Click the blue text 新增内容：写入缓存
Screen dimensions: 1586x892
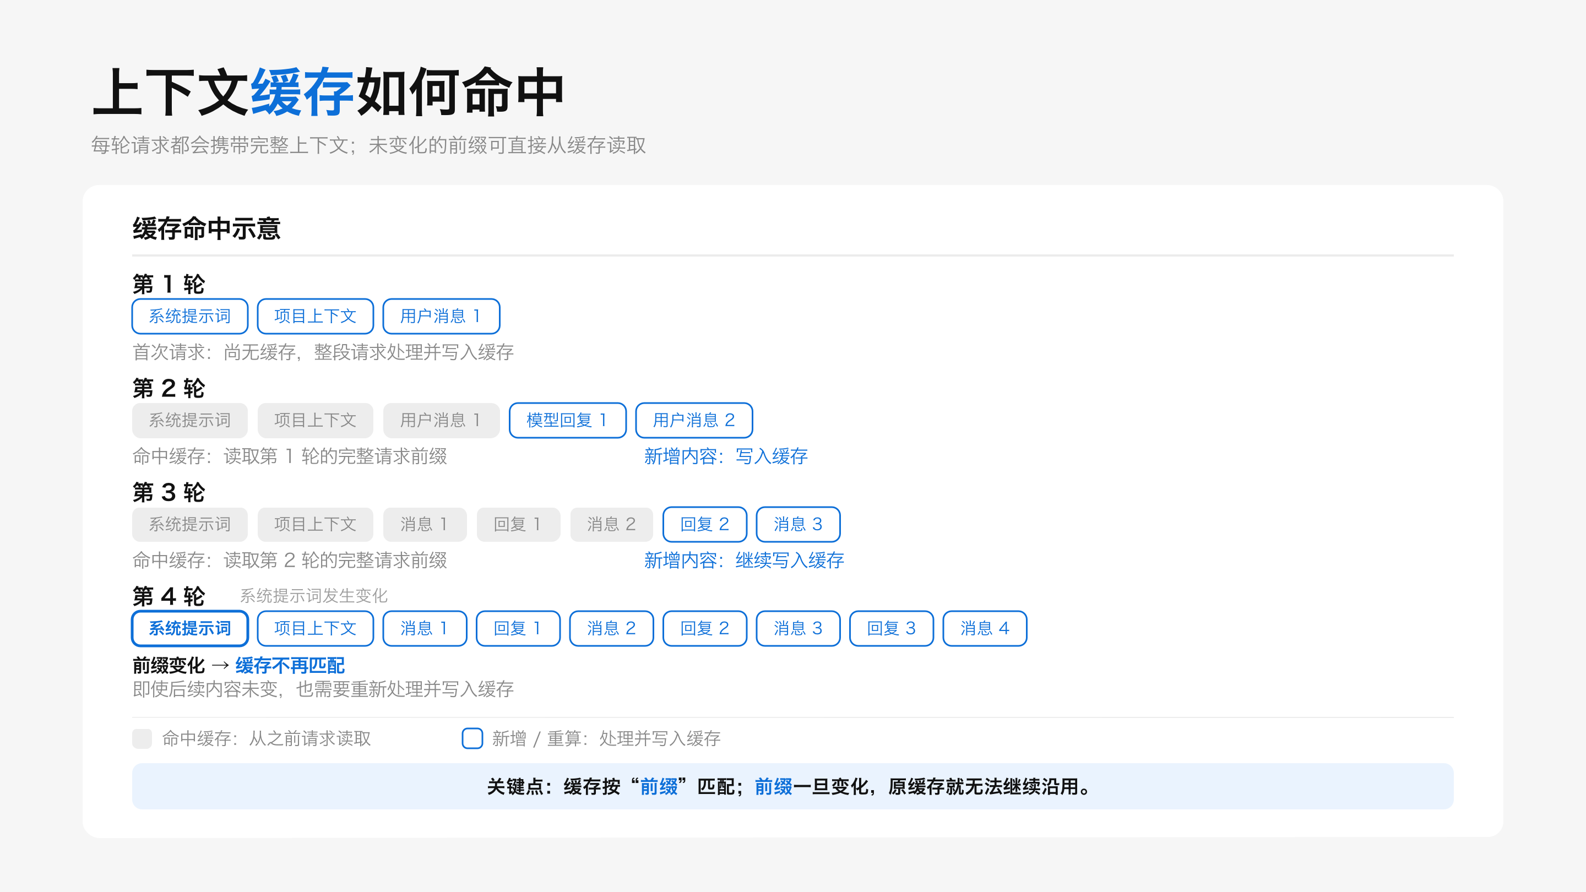(725, 456)
